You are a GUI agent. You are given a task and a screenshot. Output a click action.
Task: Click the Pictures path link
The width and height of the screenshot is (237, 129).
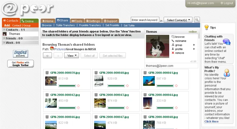click(60, 49)
